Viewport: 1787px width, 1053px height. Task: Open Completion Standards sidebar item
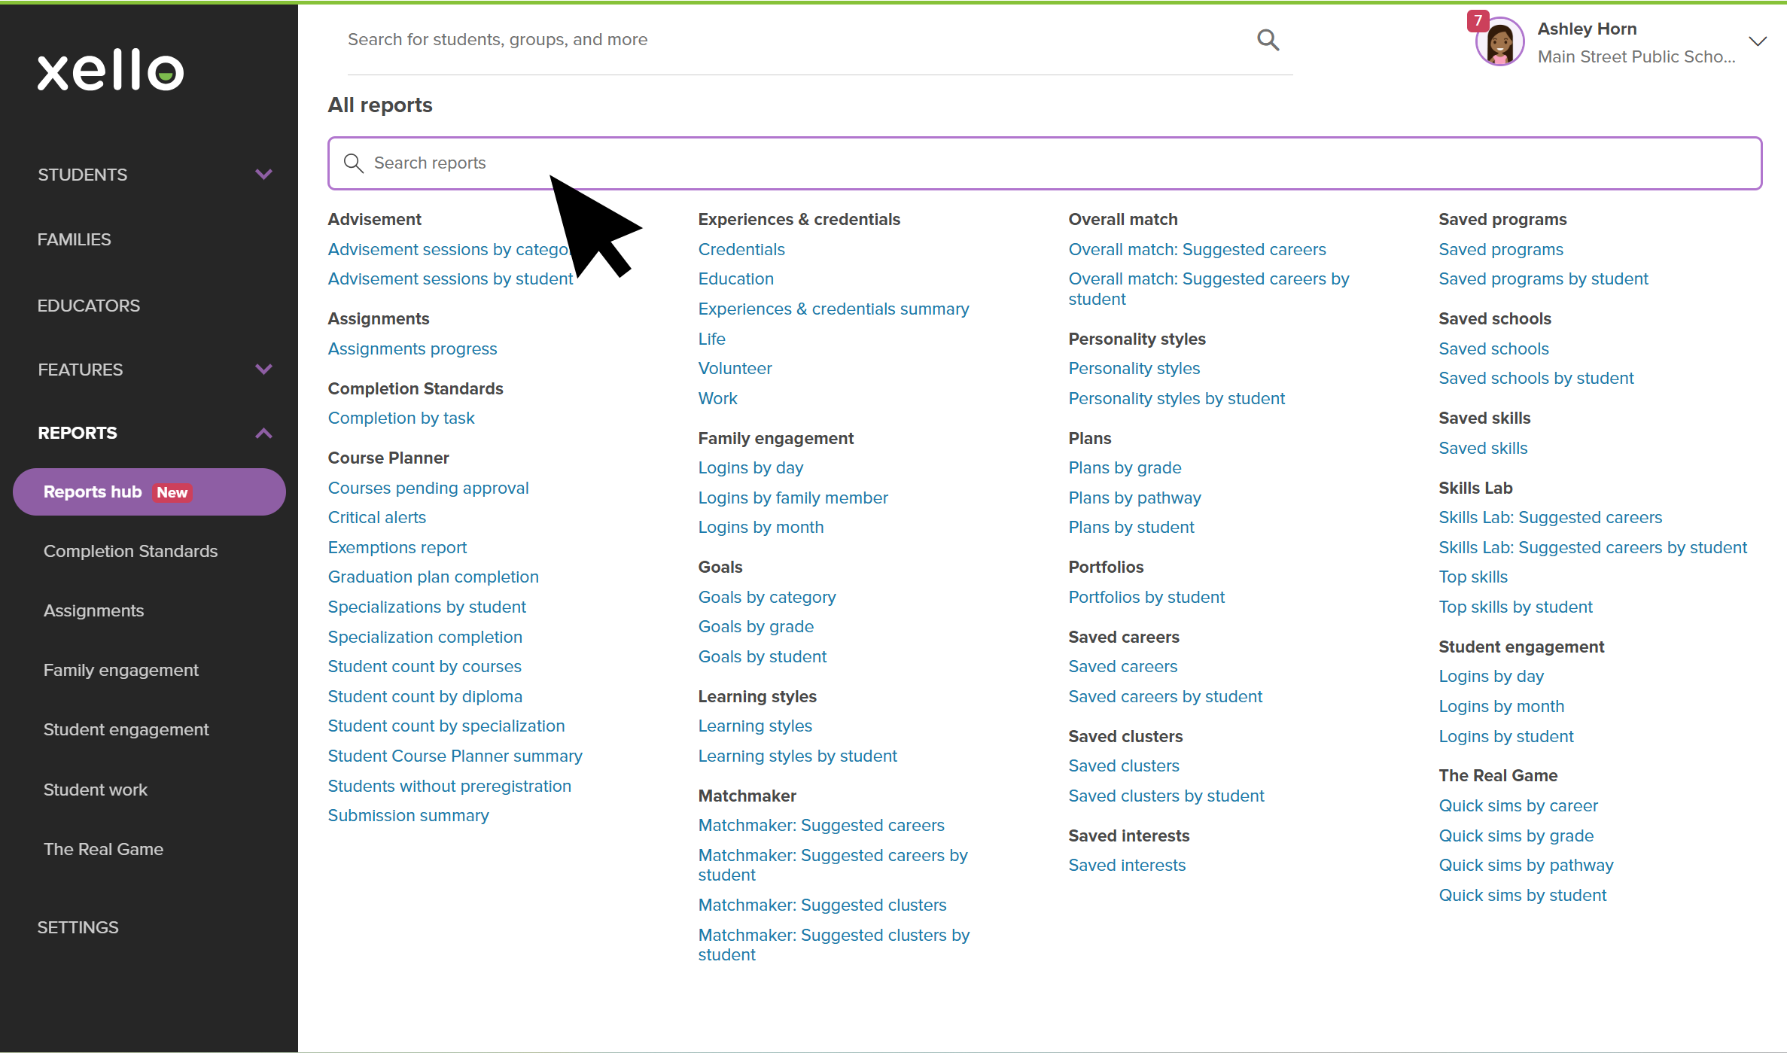[130, 551]
